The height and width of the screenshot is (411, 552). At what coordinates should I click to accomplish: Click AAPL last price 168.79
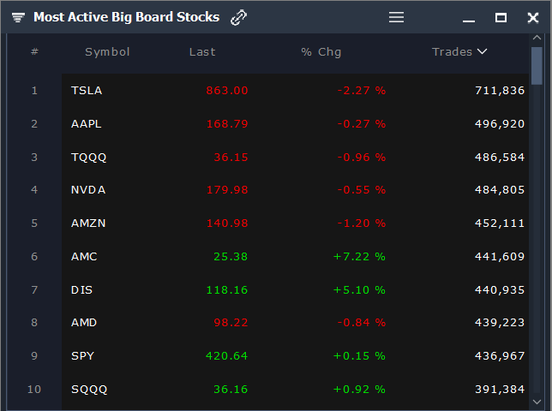point(227,124)
